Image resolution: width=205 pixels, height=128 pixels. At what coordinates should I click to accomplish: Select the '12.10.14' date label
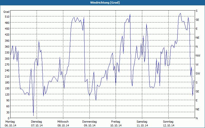[169, 125]
